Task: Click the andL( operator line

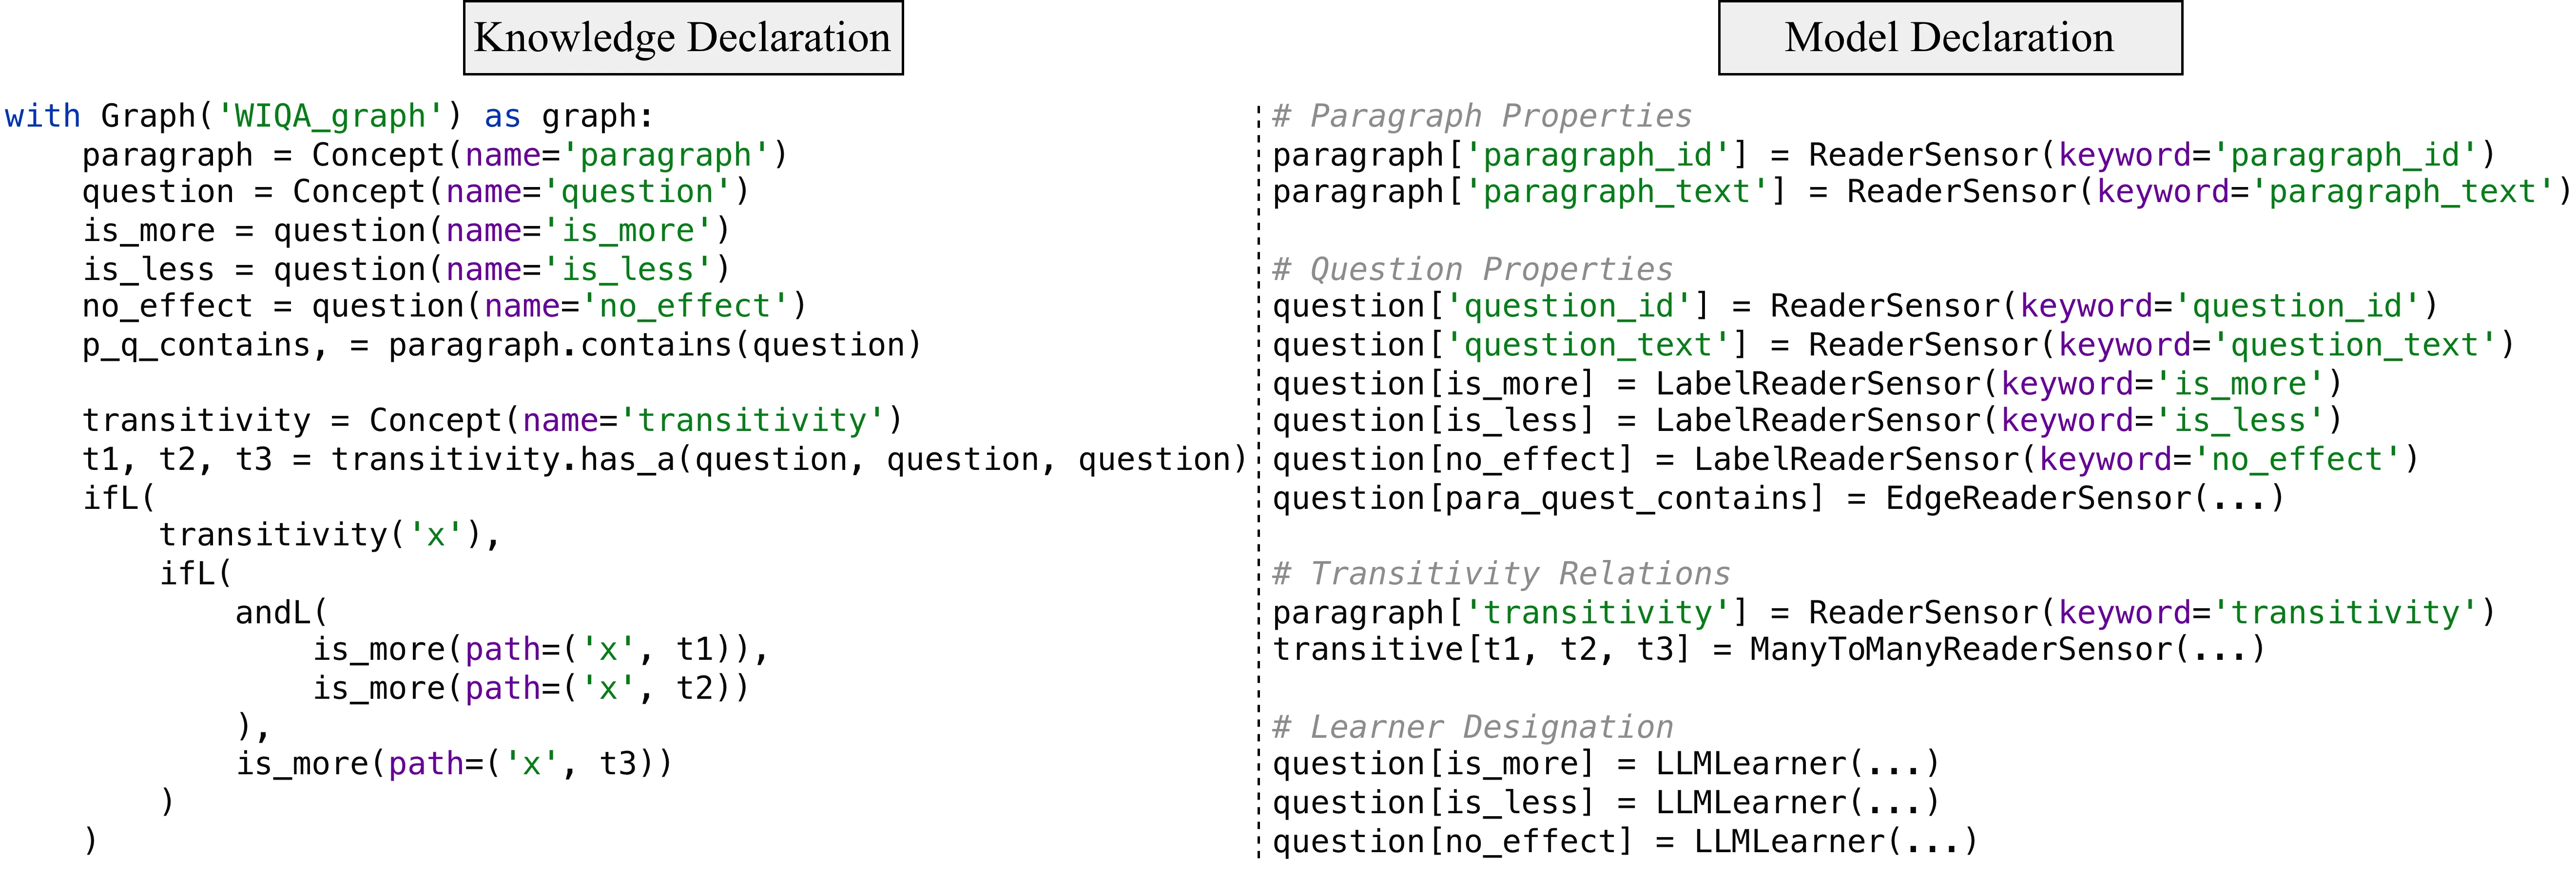Action: pyautogui.click(x=281, y=612)
